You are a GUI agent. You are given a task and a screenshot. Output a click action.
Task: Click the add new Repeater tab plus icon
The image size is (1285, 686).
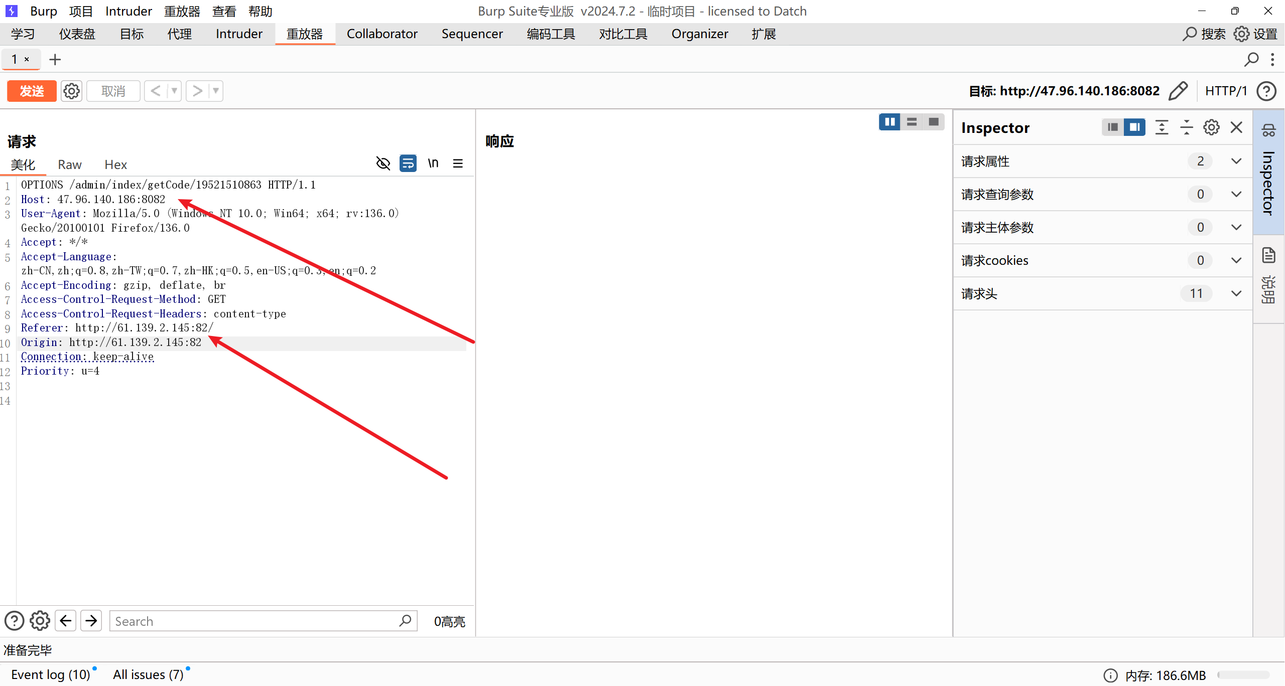coord(55,60)
